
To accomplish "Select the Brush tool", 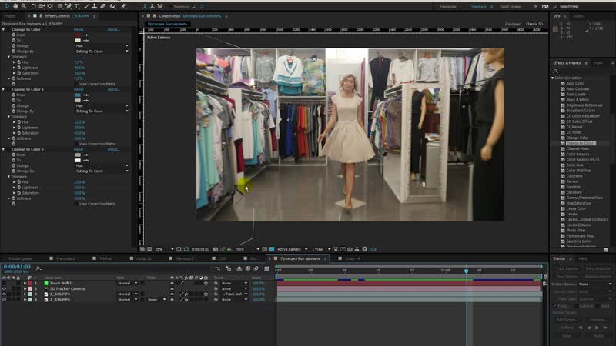I will [86, 6].
